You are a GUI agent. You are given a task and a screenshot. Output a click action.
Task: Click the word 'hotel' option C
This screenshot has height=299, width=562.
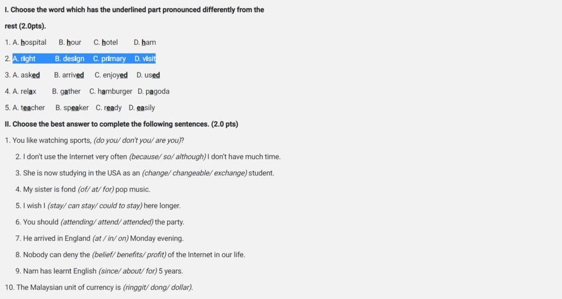[110, 42]
